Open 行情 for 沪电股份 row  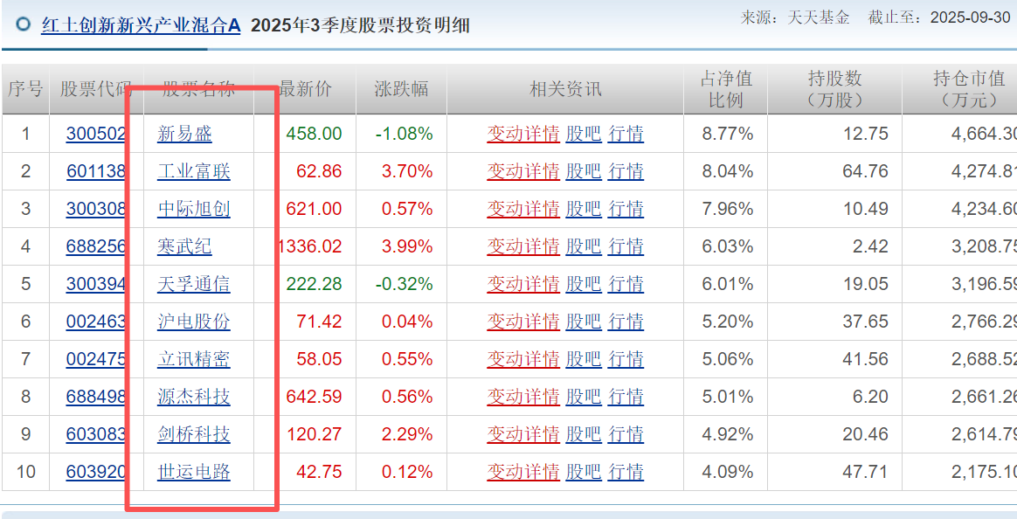point(626,322)
